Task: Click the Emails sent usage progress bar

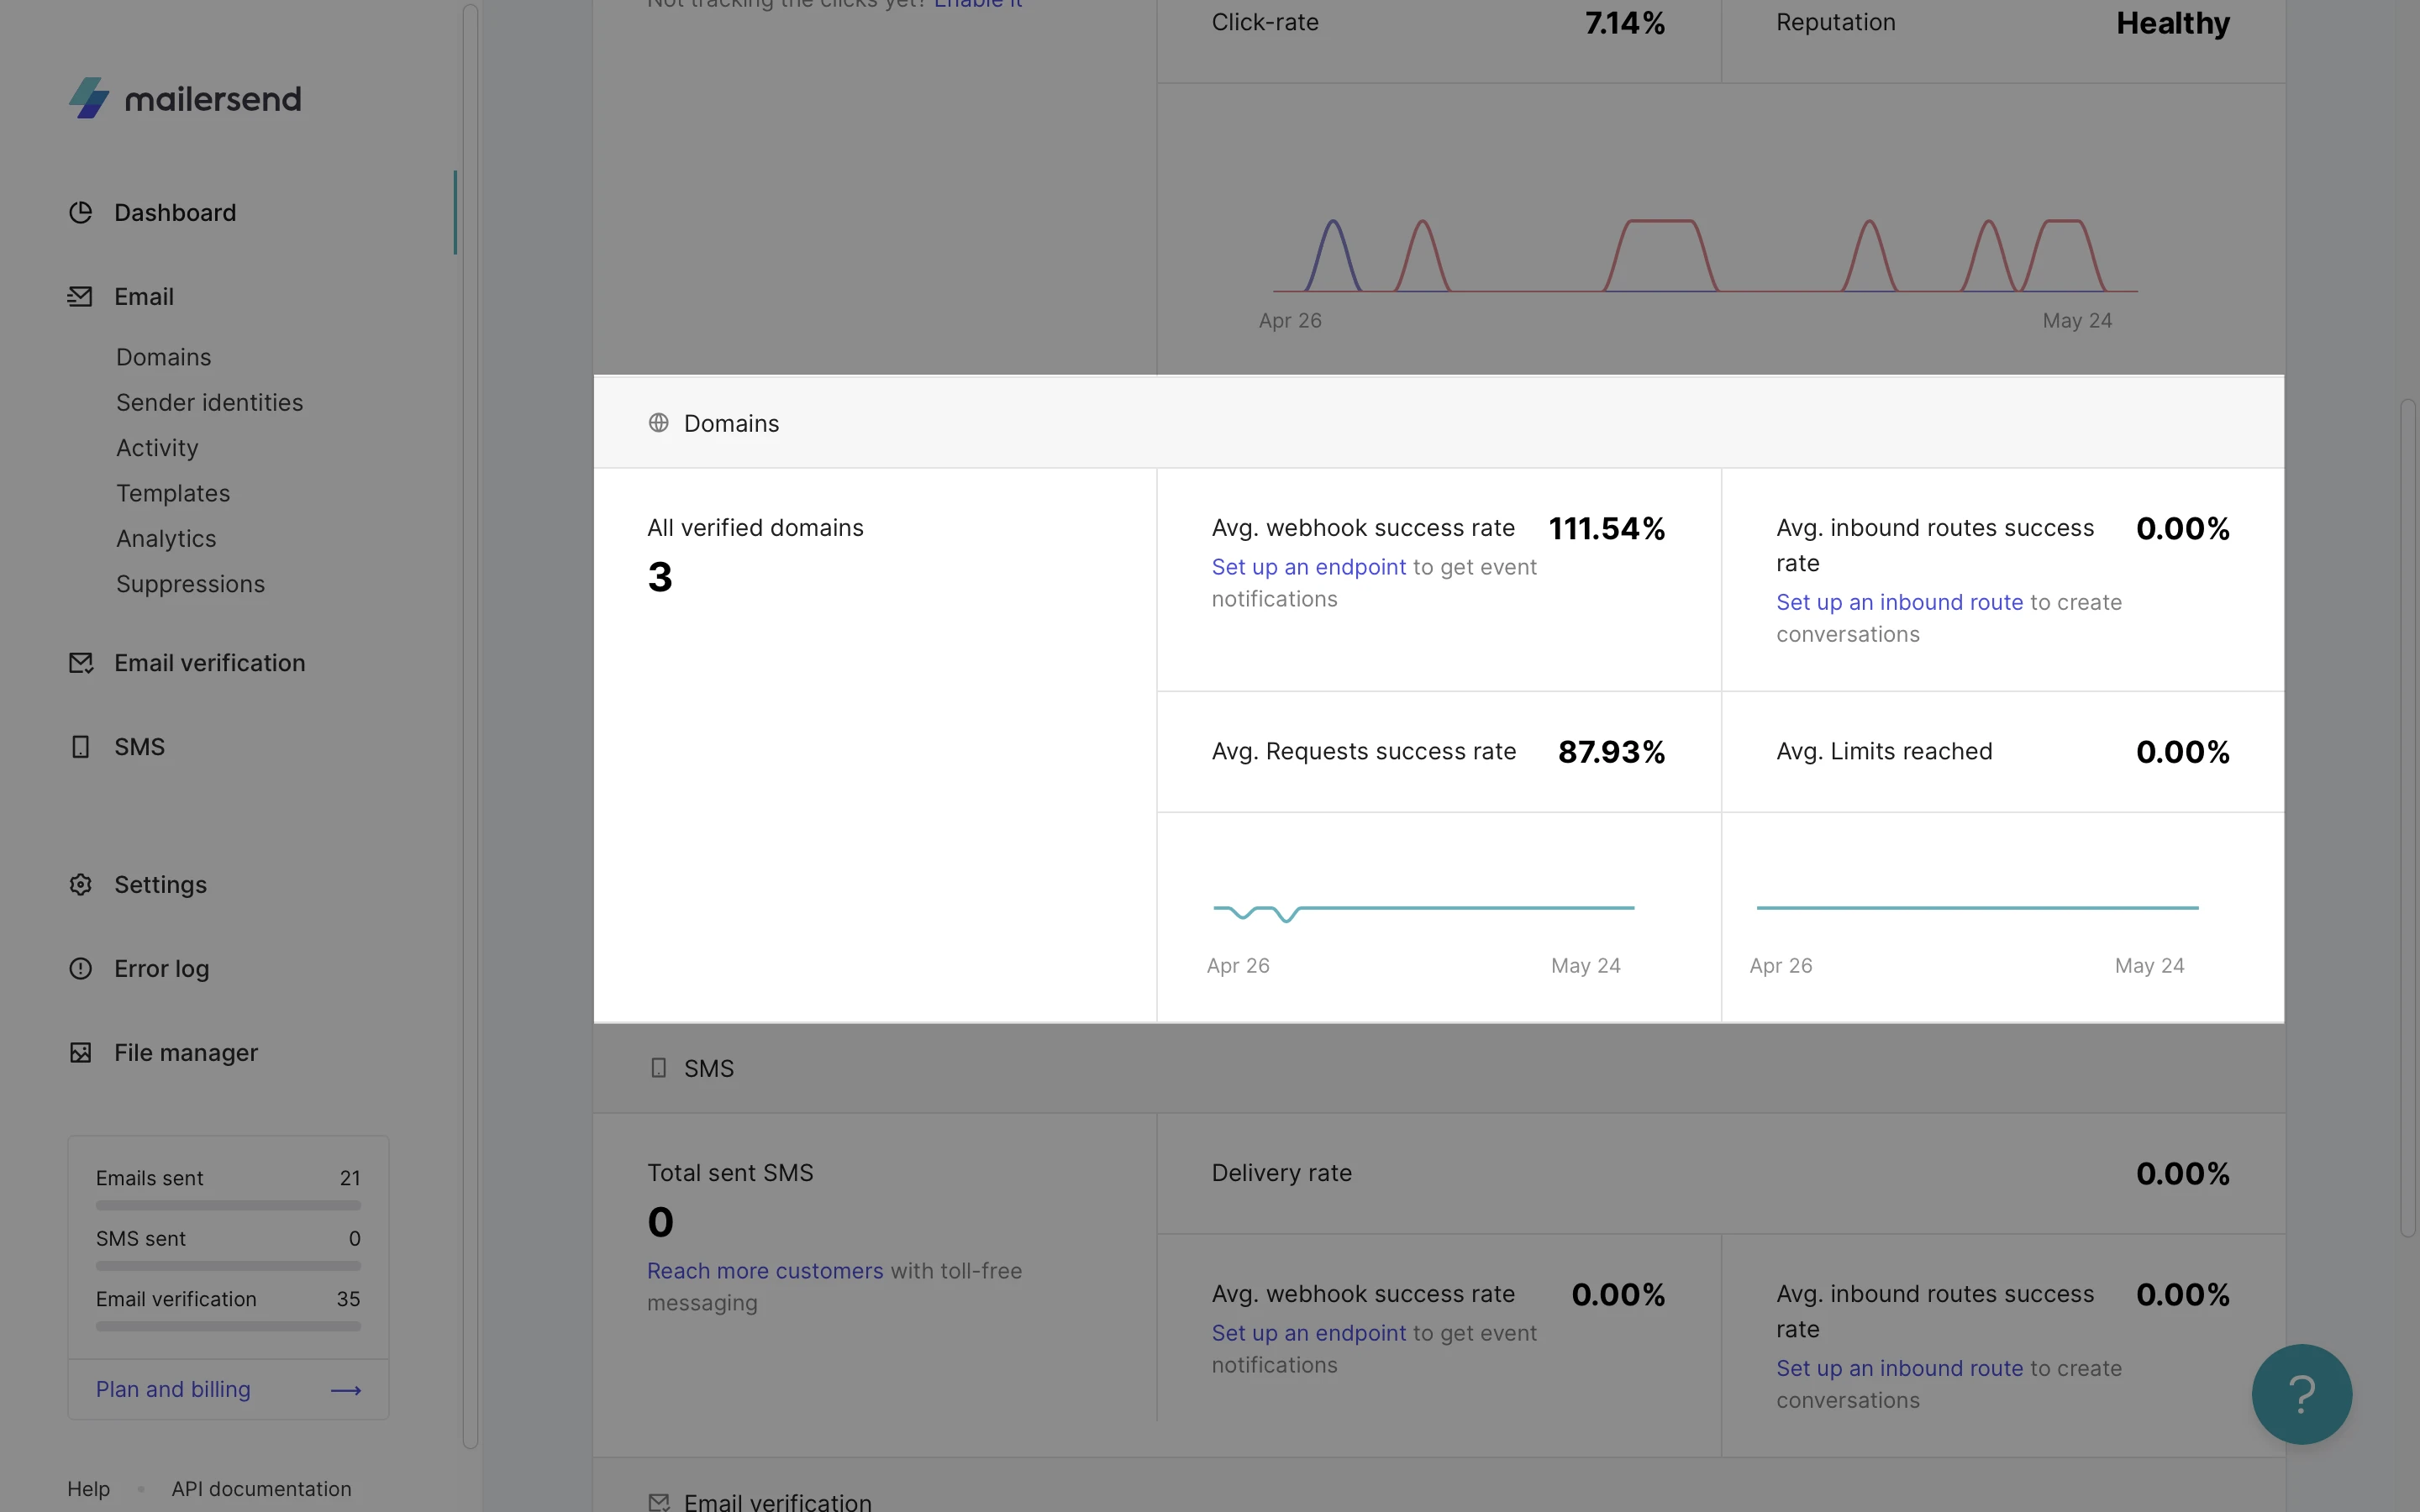Action: click(x=228, y=1205)
